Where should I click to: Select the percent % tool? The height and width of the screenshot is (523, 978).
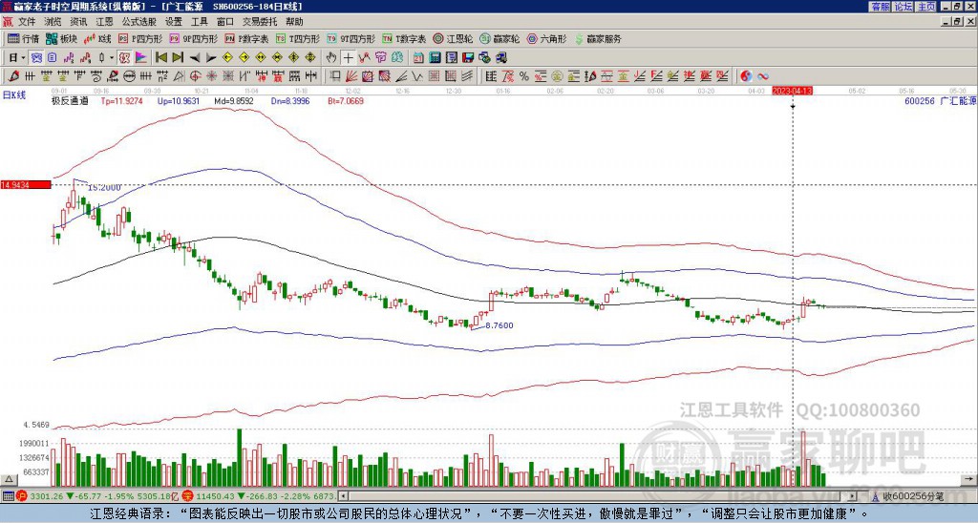524,76
